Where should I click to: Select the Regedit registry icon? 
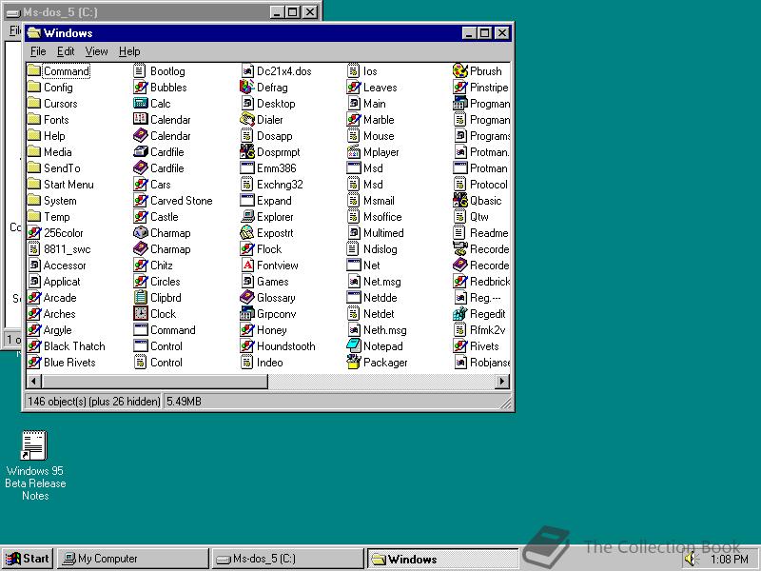coord(459,314)
